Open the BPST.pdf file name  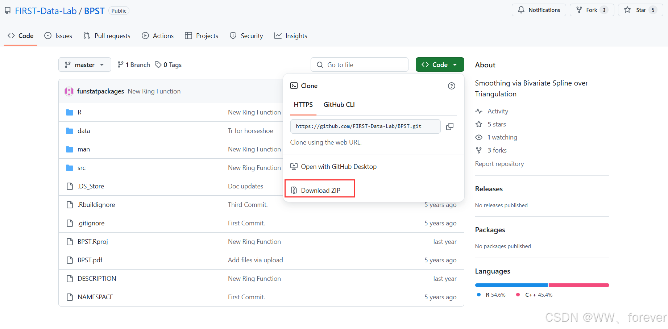90,260
